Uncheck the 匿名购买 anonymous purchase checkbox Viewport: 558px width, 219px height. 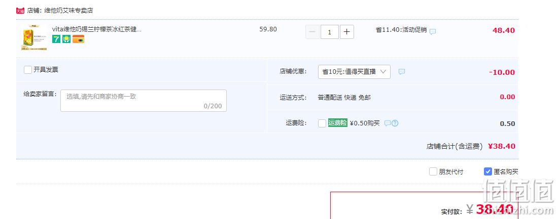tap(488, 171)
